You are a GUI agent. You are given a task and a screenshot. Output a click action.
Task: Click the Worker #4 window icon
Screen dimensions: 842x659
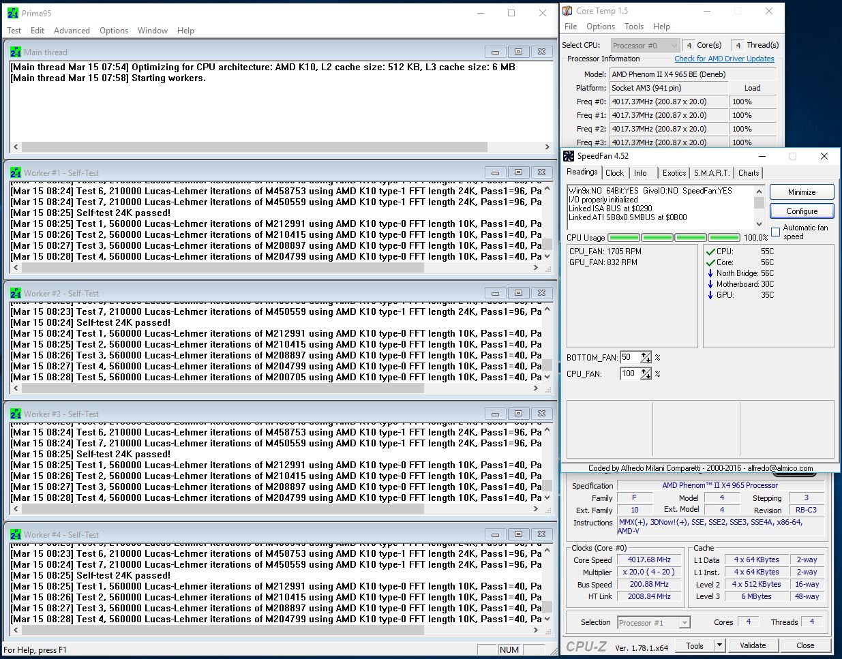tap(16, 534)
